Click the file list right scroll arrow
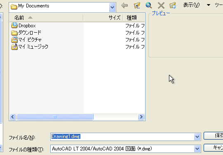Viewport: 223px width, 155px height. 141,117
